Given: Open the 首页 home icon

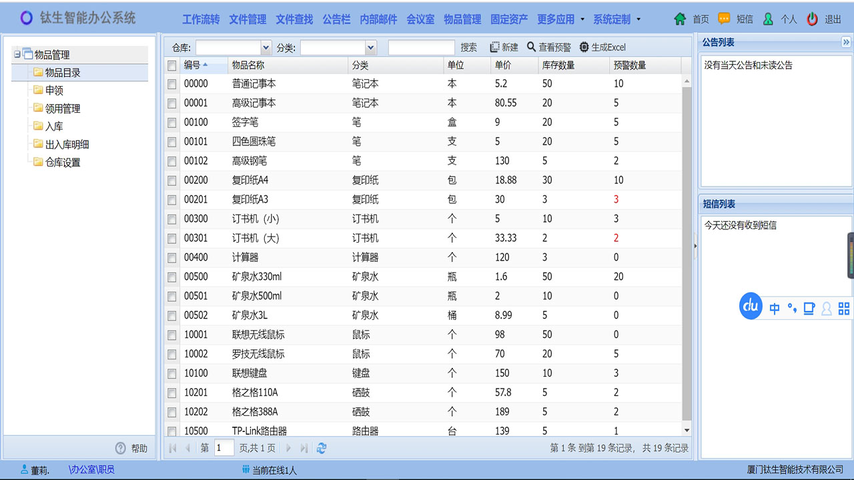Looking at the screenshot, I should [680, 19].
